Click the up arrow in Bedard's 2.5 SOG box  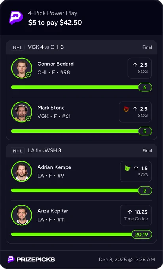135,65
